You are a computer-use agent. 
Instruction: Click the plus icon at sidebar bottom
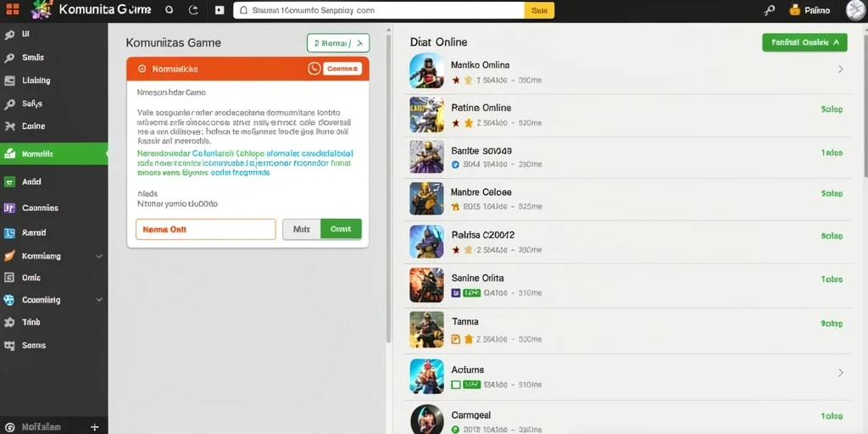click(x=94, y=427)
